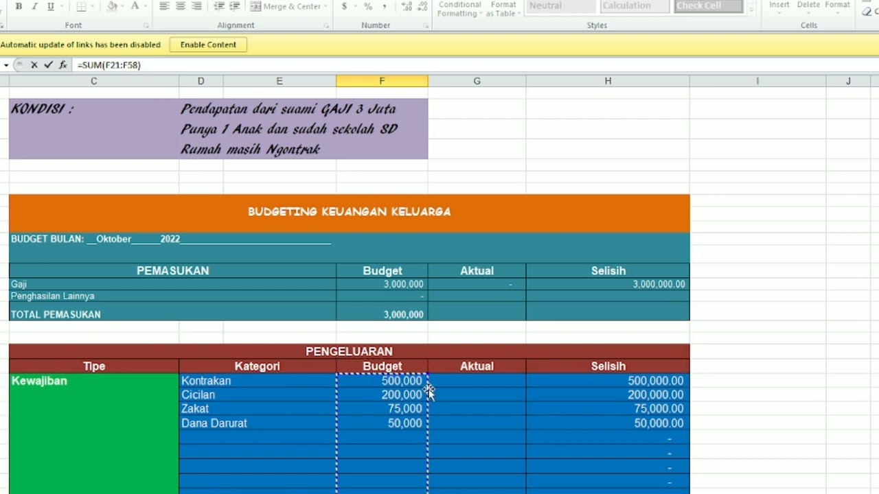Apply cell borders with the Borders icon
This screenshot has width=879, height=494.
(82, 6)
